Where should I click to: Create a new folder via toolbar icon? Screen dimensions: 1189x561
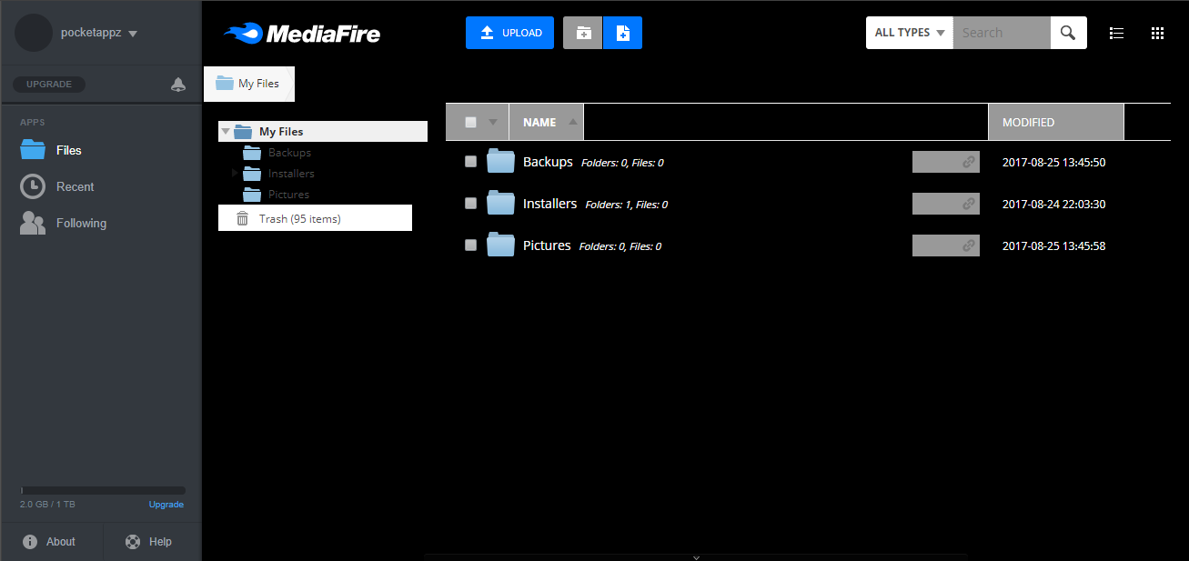(582, 32)
